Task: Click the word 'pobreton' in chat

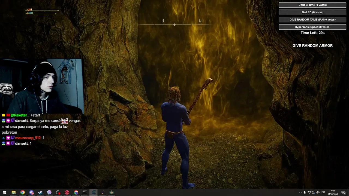Action: (9, 132)
